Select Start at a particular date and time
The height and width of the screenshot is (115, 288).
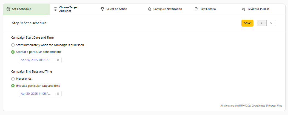(x=13, y=52)
